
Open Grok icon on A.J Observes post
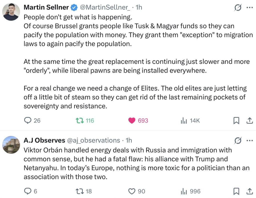pos(237,141)
